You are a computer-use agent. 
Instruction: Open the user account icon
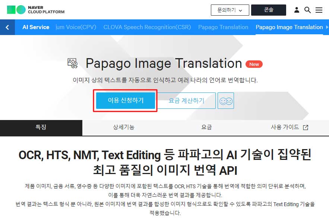pos(297,10)
